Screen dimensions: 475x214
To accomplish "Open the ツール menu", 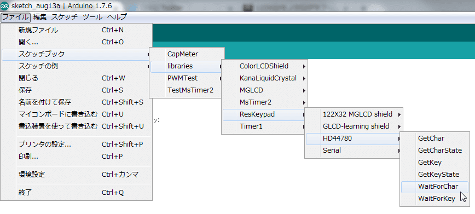I will (x=92, y=18).
